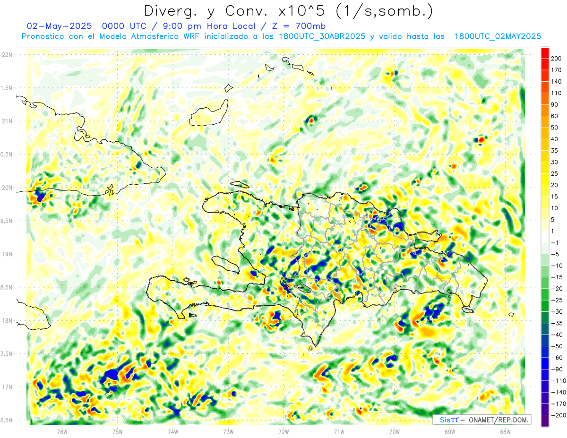Click the positive colorbar value '90'
Image resolution: width=567 pixels, height=438 pixels.
[x=555, y=104]
